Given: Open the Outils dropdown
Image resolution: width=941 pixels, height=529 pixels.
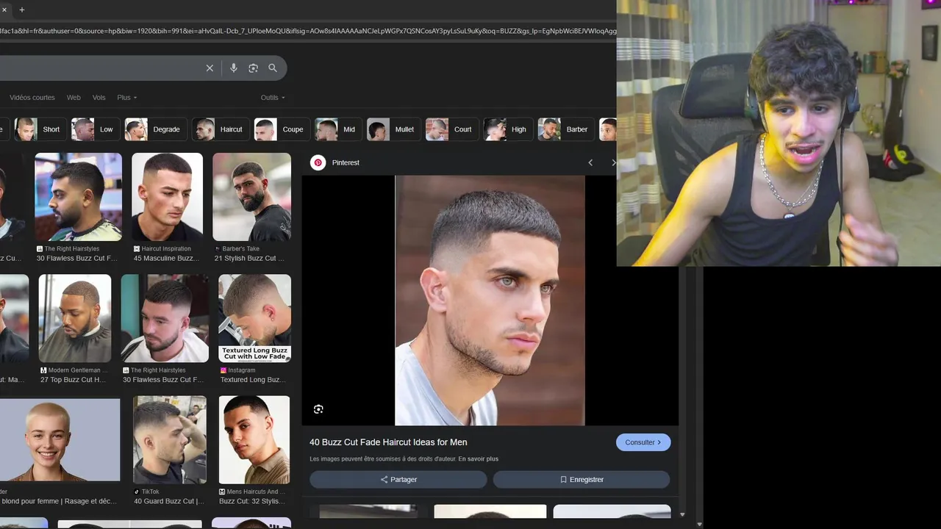Looking at the screenshot, I should tap(273, 98).
